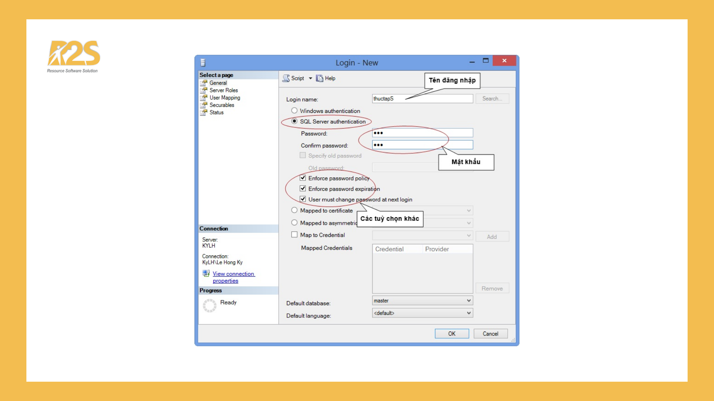Check the Map to Credential checkbox

(x=295, y=234)
